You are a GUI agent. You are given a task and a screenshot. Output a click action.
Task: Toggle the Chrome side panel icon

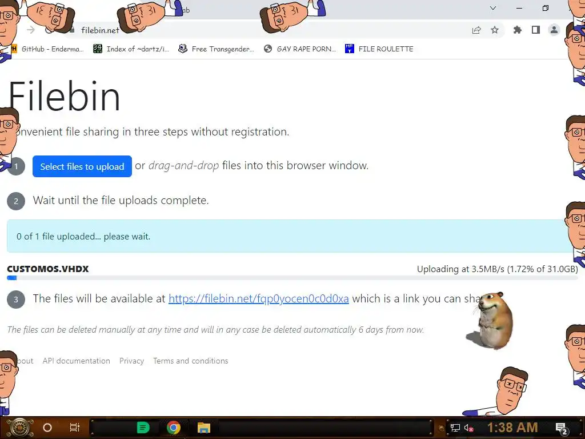pyautogui.click(x=536, y=30)
